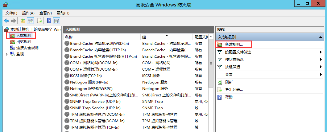Select 连接安全规则 in the left tree

click(27, 48)
